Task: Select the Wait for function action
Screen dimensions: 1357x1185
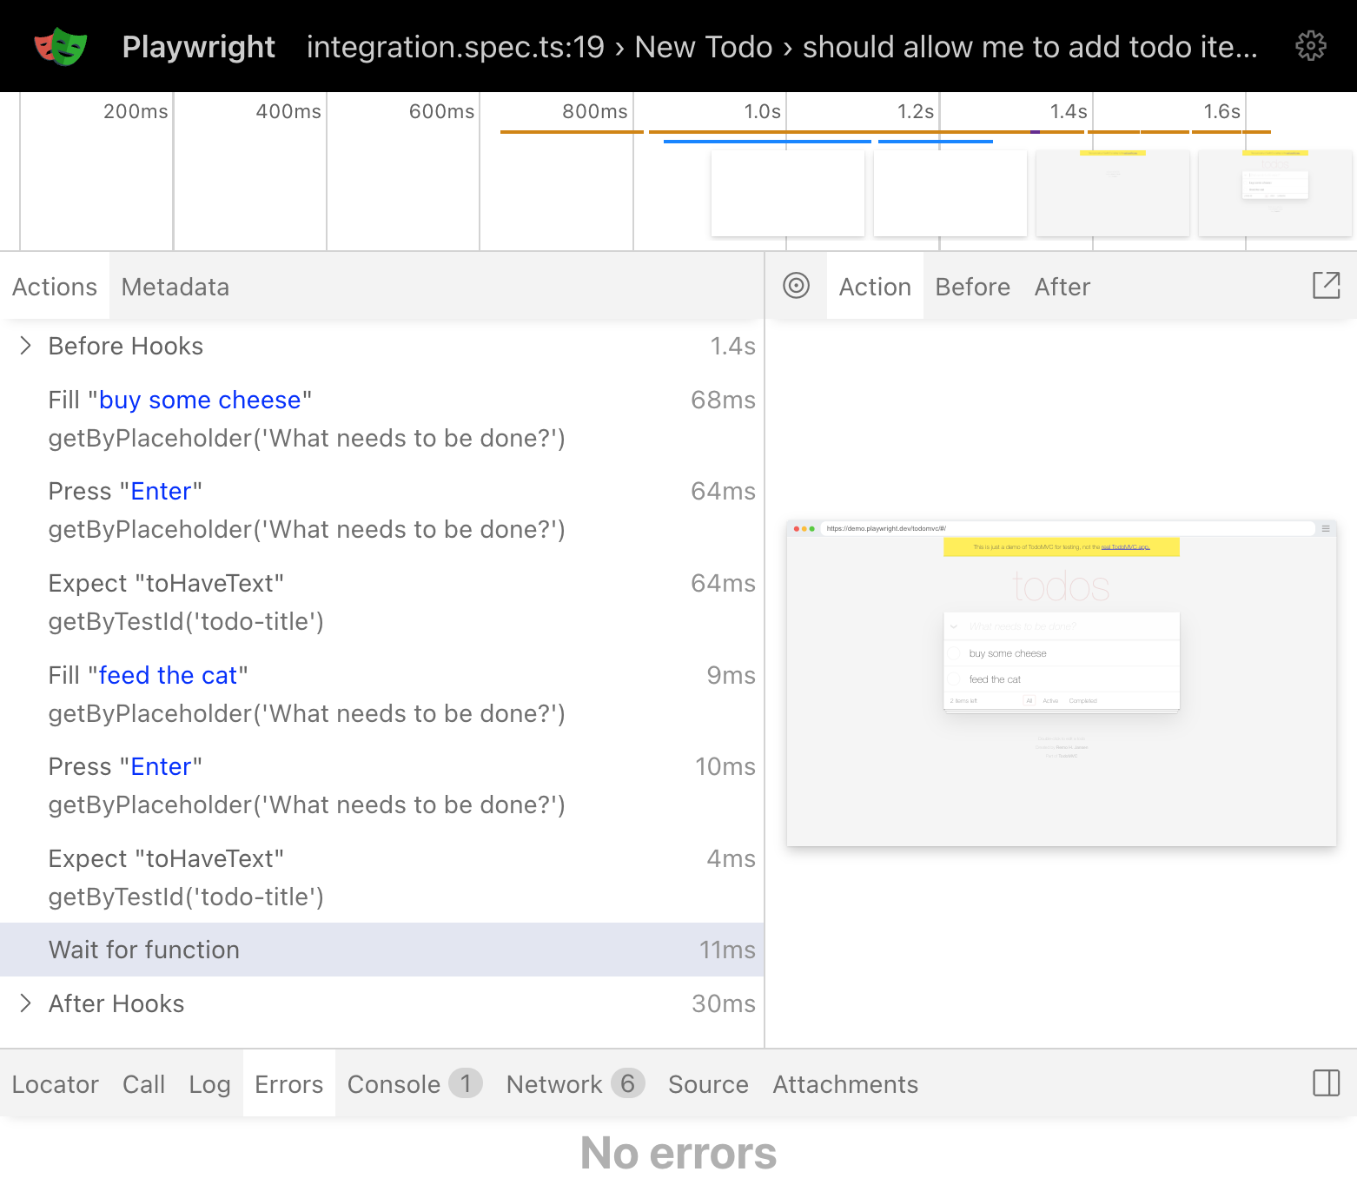Action: [144, 950]
